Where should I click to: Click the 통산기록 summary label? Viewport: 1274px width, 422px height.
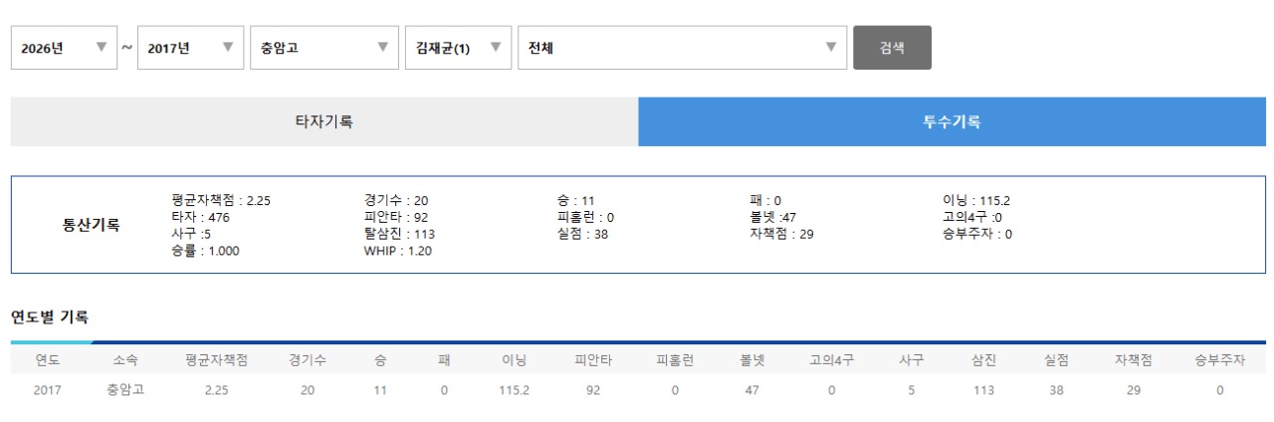pyautogui.click(x=91, y=225)
